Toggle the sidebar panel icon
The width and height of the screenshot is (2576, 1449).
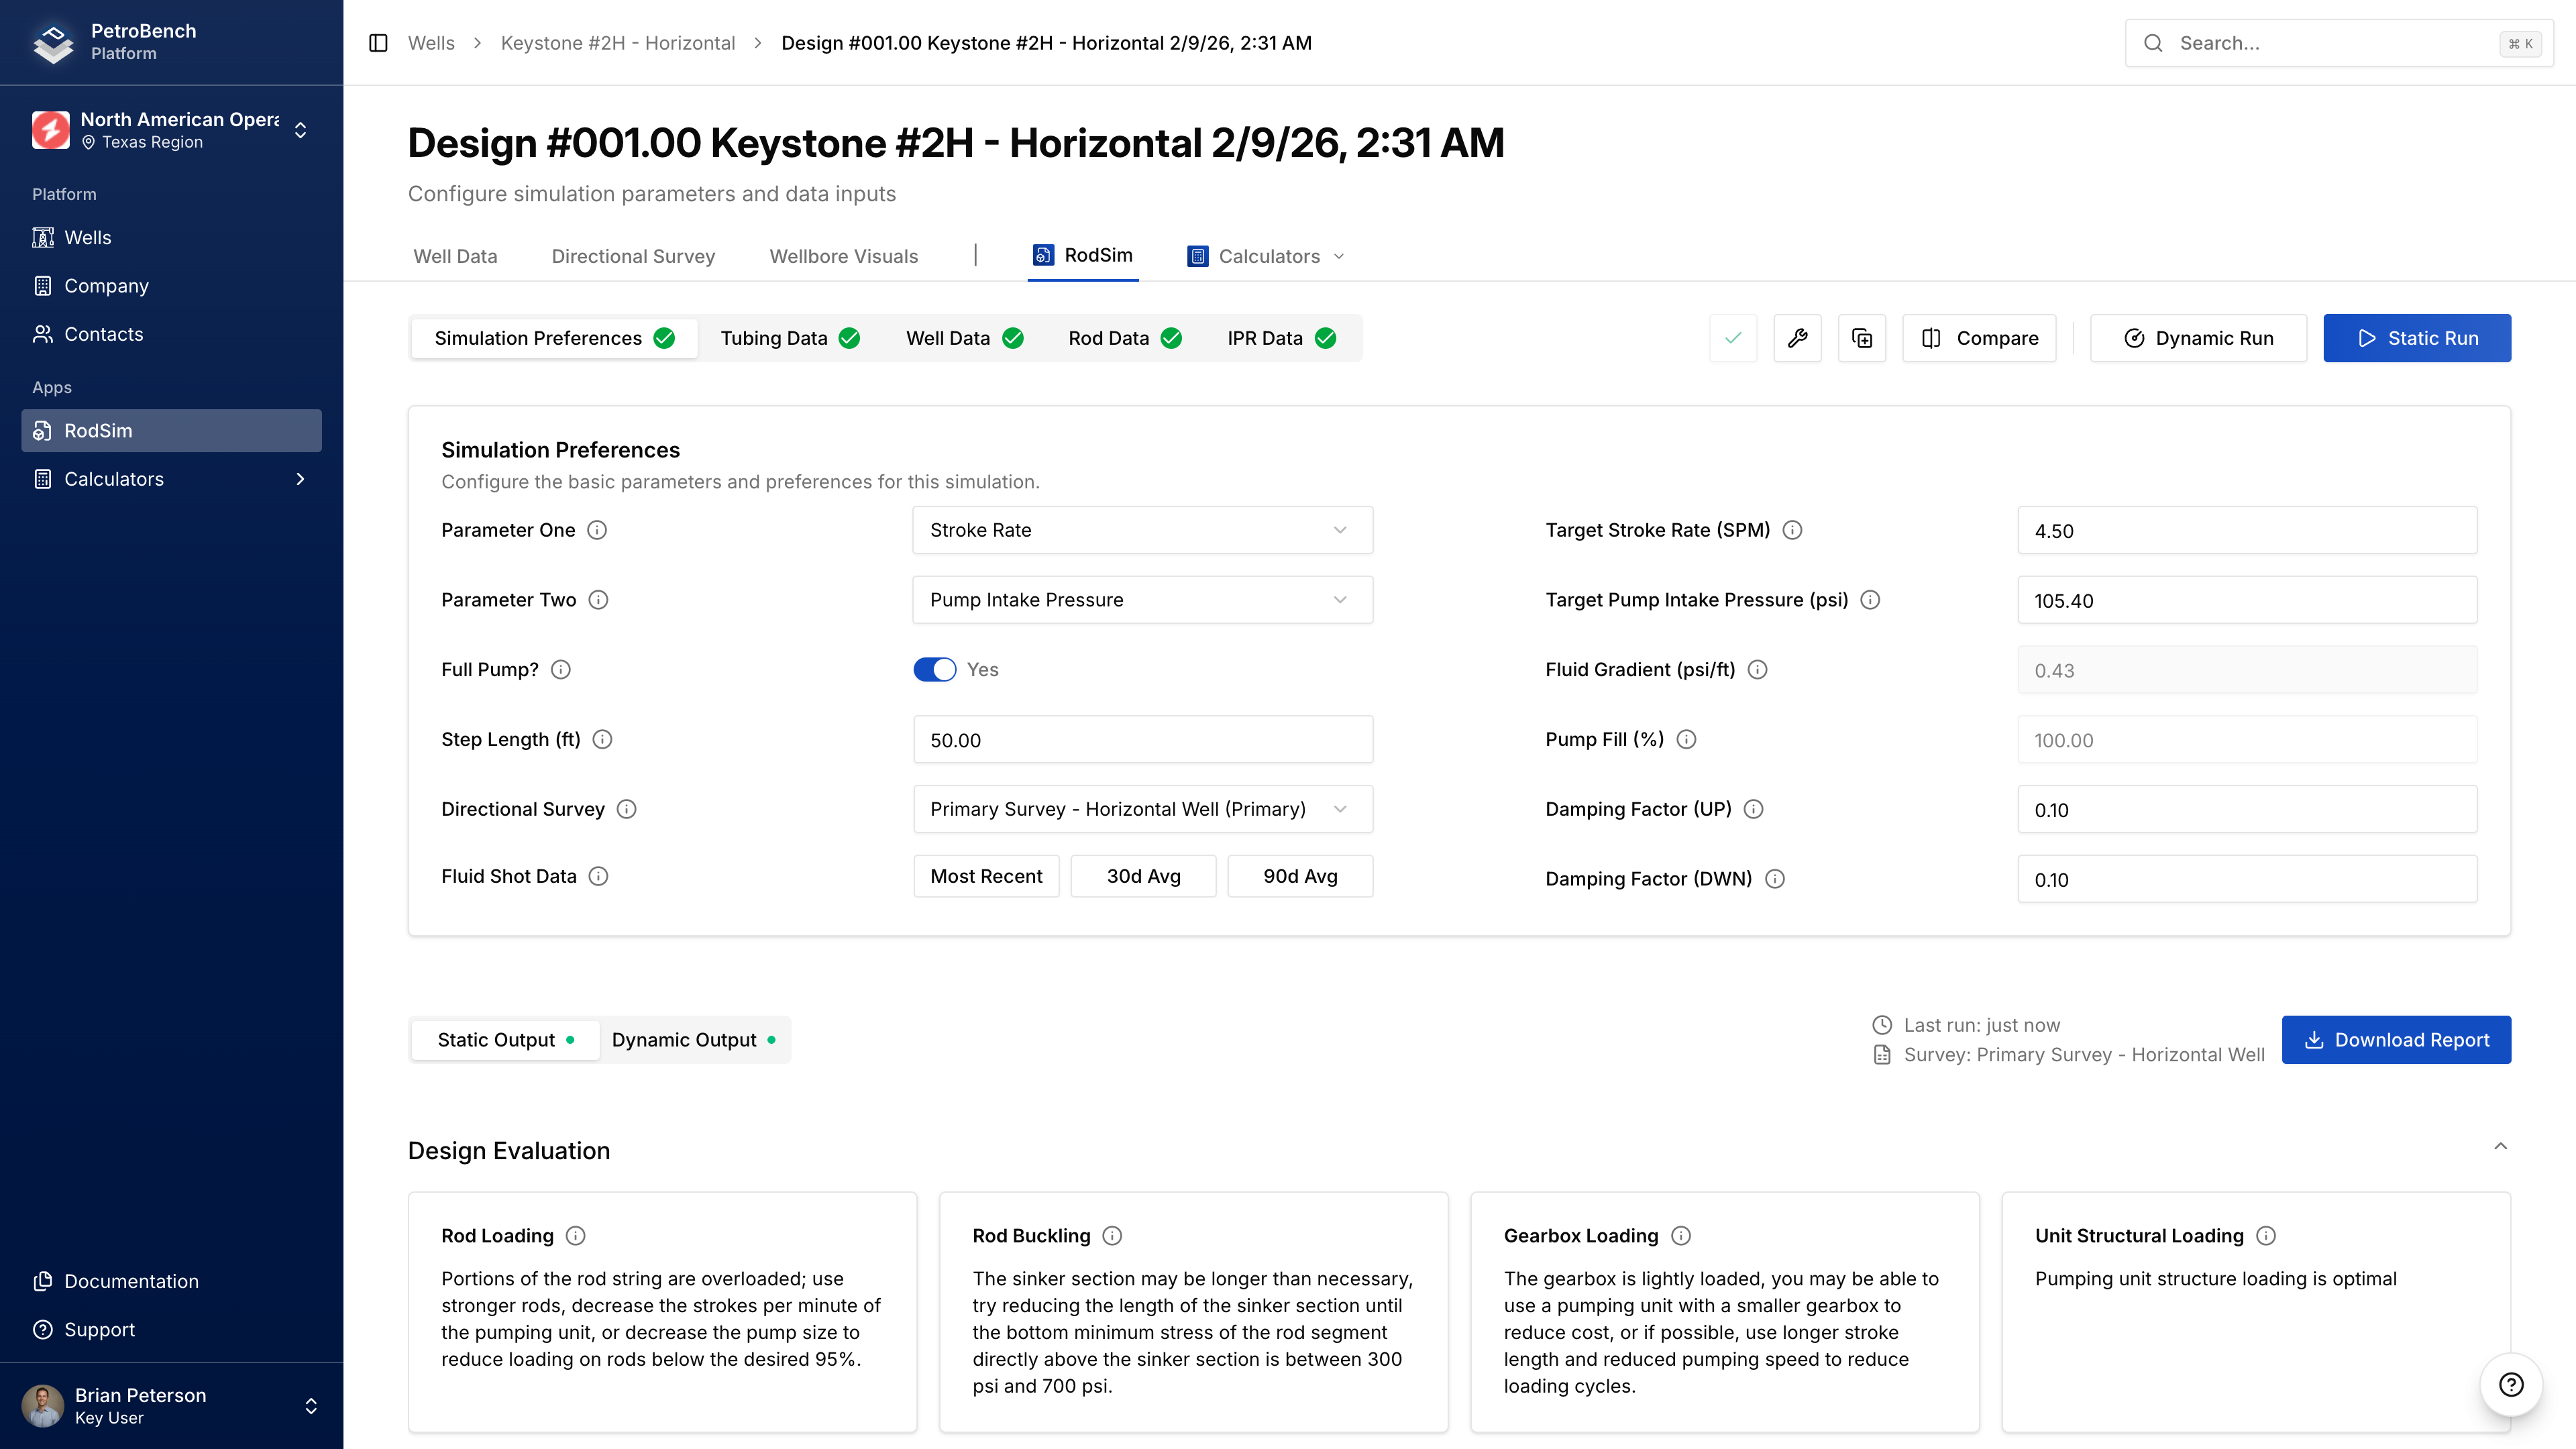(378, 43)
